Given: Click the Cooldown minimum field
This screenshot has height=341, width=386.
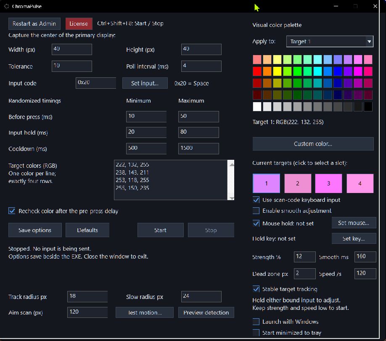Looking at the screenshot, I should (146, 148).
